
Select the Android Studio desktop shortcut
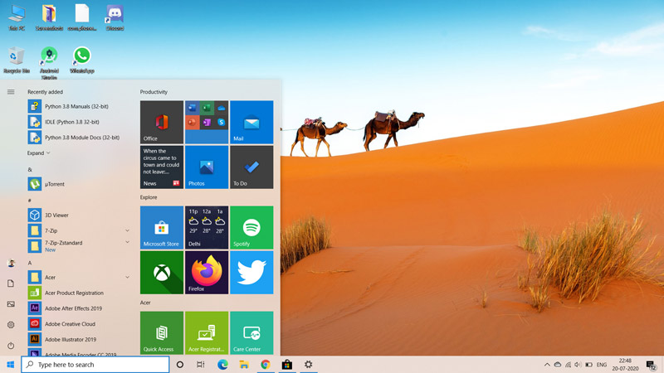[x=49, y=63]
